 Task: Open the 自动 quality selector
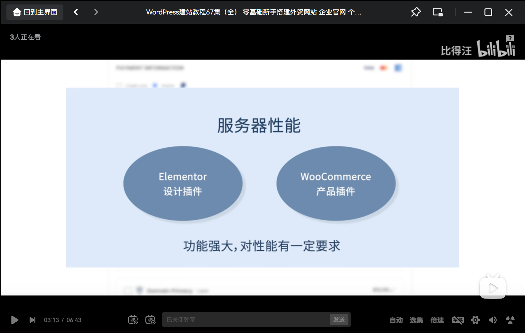396,320
